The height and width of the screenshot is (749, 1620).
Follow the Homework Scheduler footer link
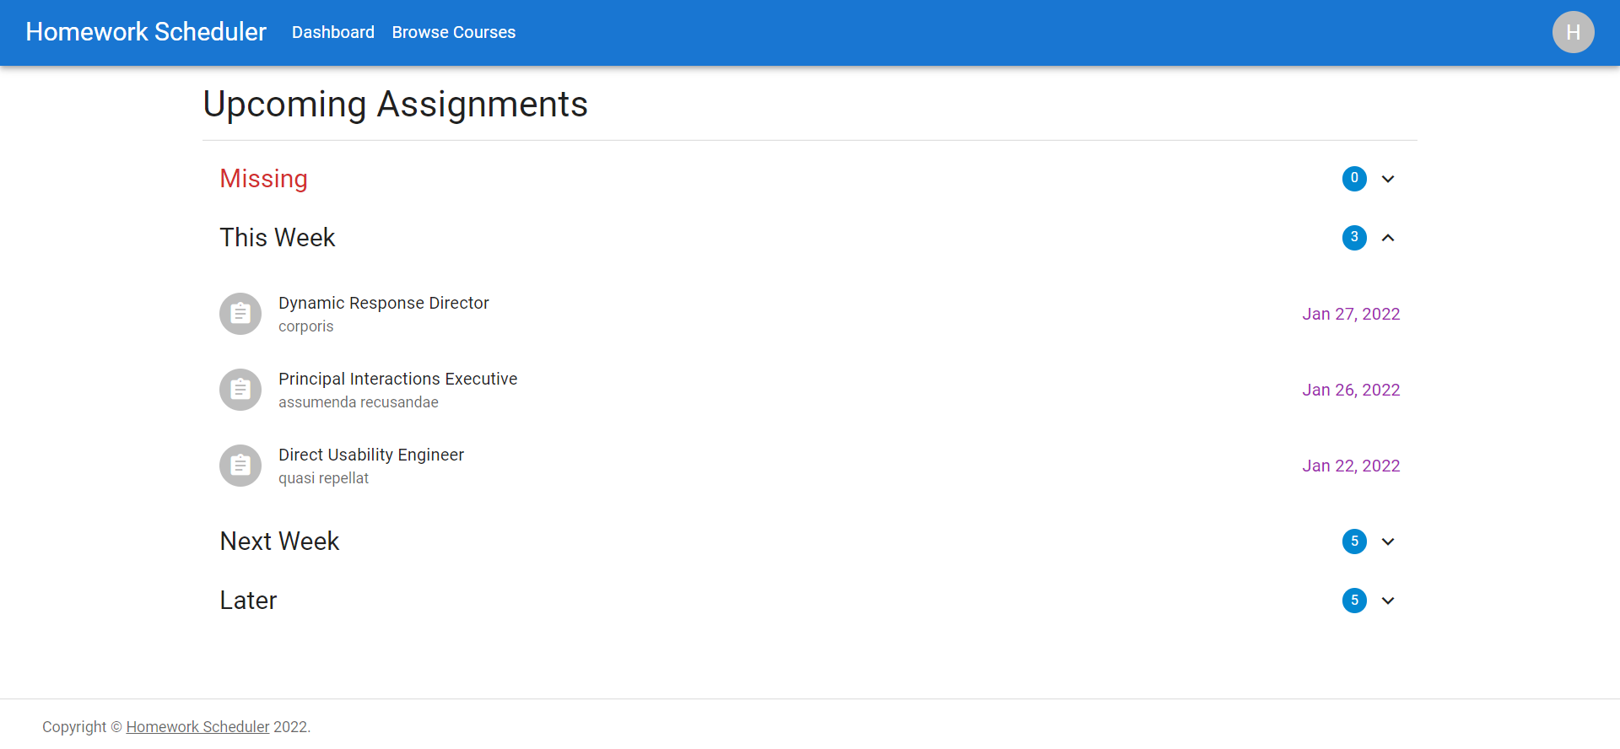[x=197, y=727]
